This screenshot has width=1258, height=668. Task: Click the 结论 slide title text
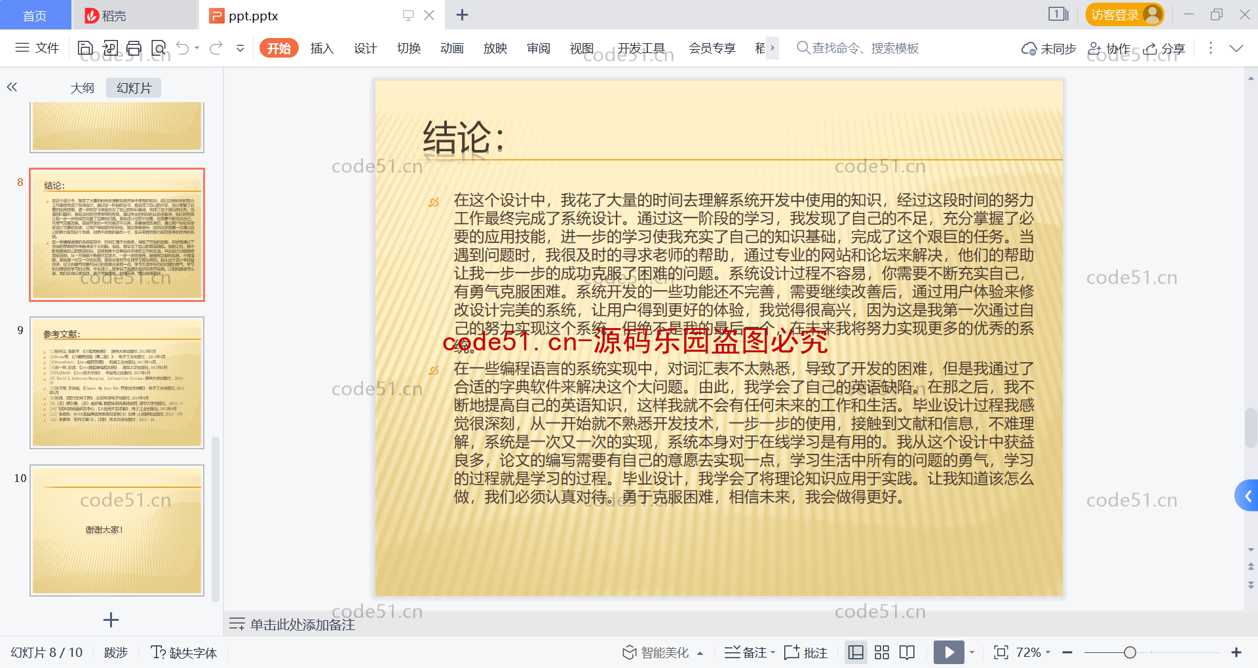pyautogui.click(x=464, y=138)
